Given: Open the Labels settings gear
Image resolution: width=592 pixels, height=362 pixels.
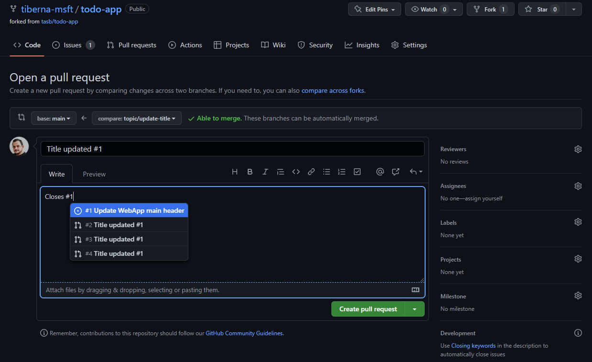Looking at the screenshot, I should (x=578, y=221).
